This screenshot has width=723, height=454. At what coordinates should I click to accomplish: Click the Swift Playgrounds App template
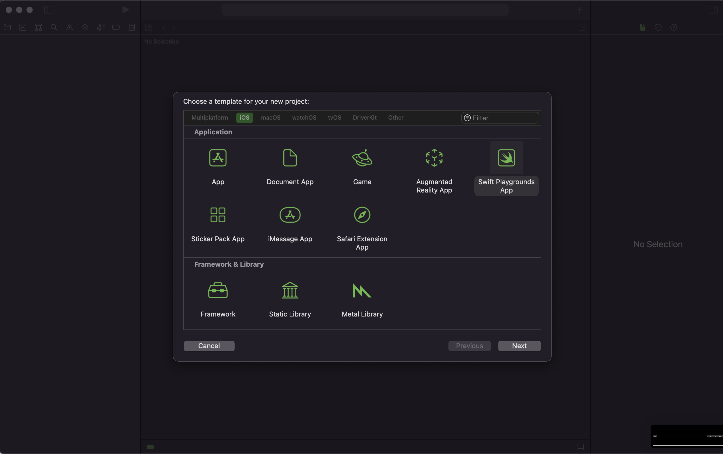point(506,158)
